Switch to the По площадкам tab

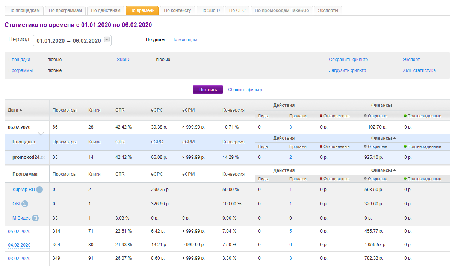(24, 10)
